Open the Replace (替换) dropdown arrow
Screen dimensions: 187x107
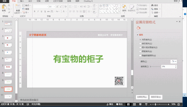point(160,9)
